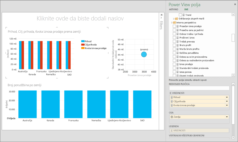Image resolution: width=238 pixels, height=142 pixels.
Task: Click Kvota iznosa prodaje orange legend swatch
Action: tap(83, 48)
